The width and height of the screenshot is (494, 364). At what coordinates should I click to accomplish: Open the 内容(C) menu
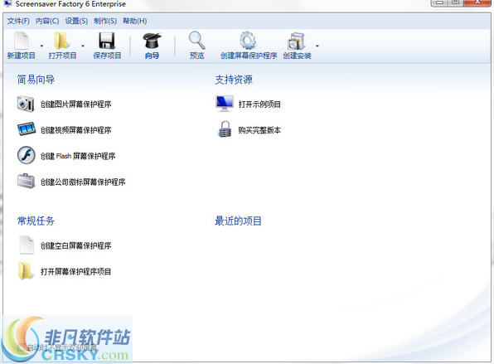point(47,21)
